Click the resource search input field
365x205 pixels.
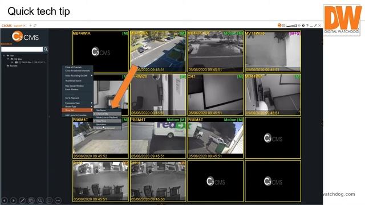coord(22,49)
